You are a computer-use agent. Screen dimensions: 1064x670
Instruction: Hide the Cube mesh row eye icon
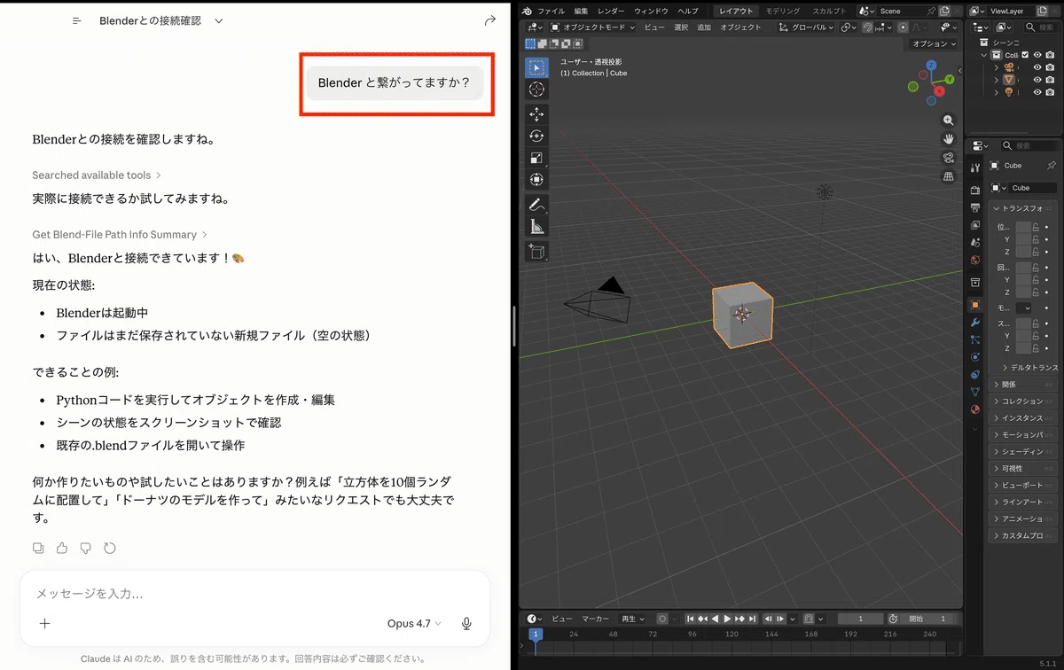coord(1037,80)
